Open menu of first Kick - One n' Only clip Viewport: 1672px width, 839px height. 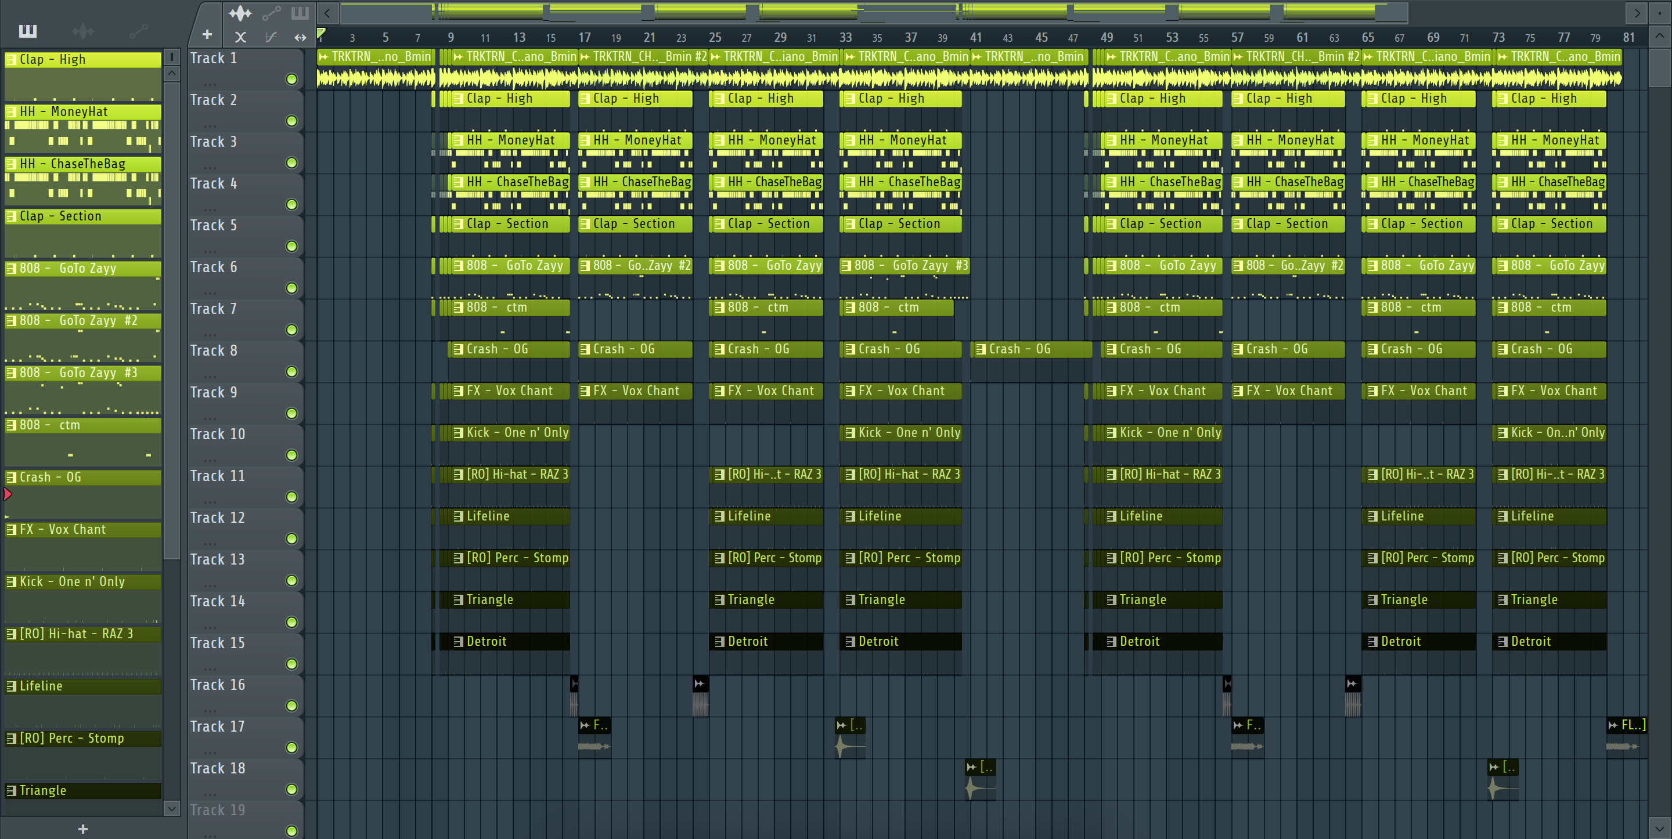pyautogui.click(x=458, y=433)
